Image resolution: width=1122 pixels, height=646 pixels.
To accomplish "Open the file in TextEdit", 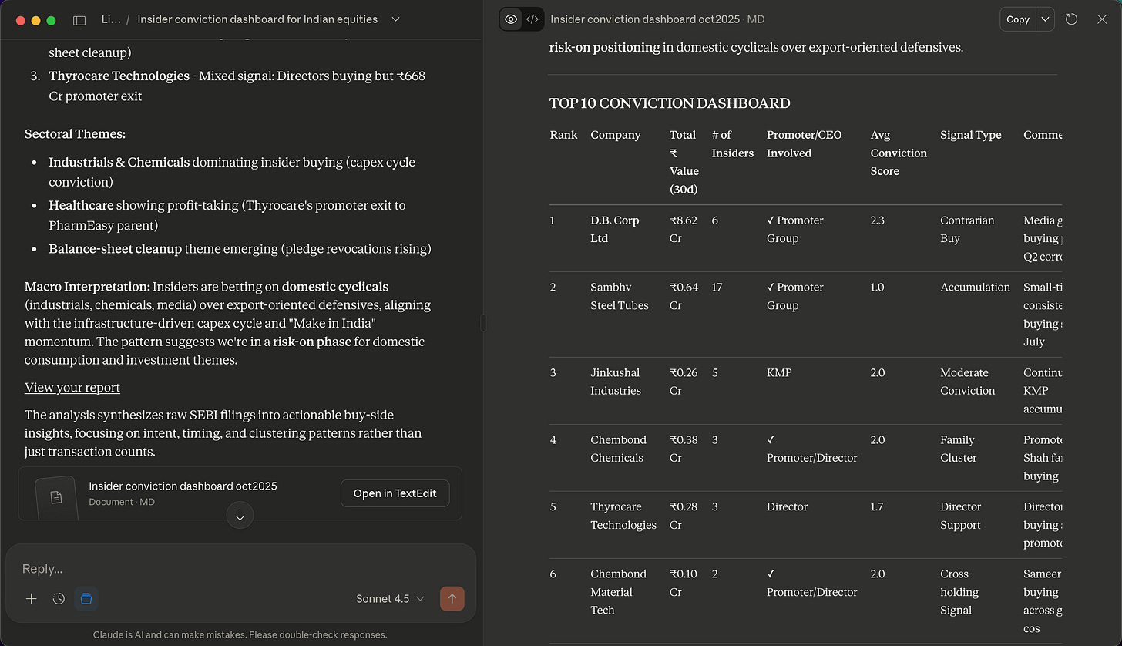I will click(x=395, y=493).
